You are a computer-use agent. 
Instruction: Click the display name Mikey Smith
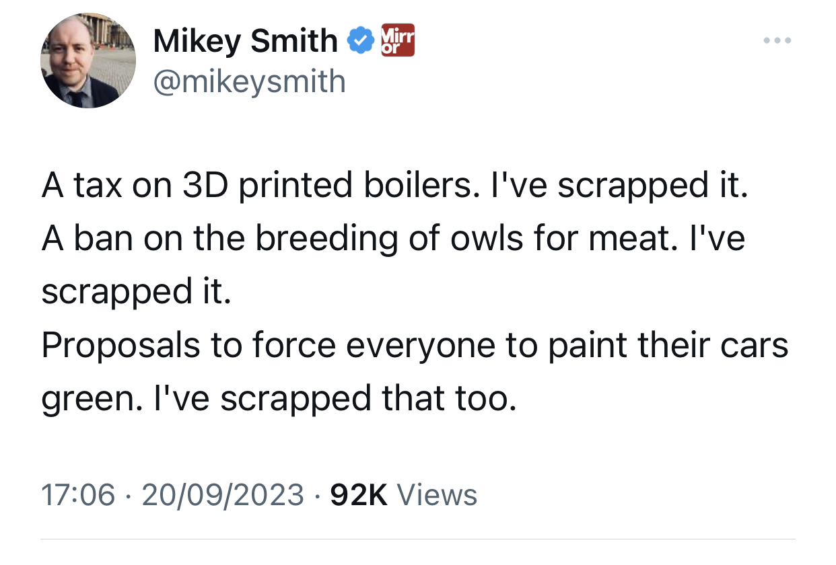245,42
